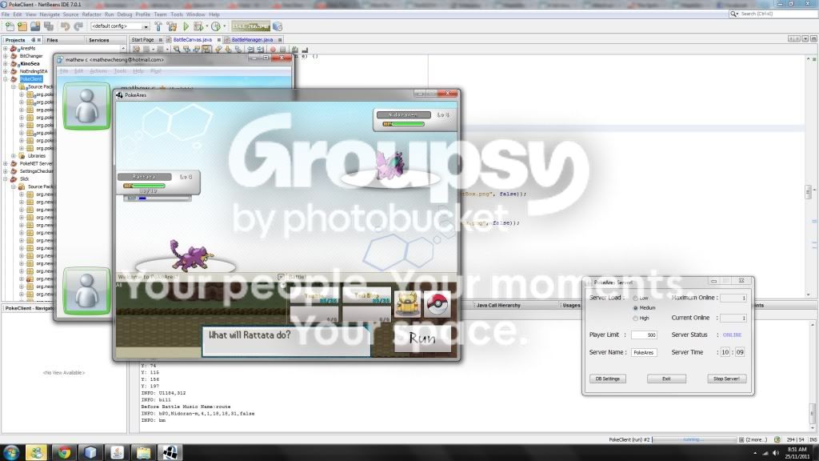Viewport: 819px width, 461px height.
Task: Click the red record-macro icon in editor toolbar
Action: click(x=273, y=50)
